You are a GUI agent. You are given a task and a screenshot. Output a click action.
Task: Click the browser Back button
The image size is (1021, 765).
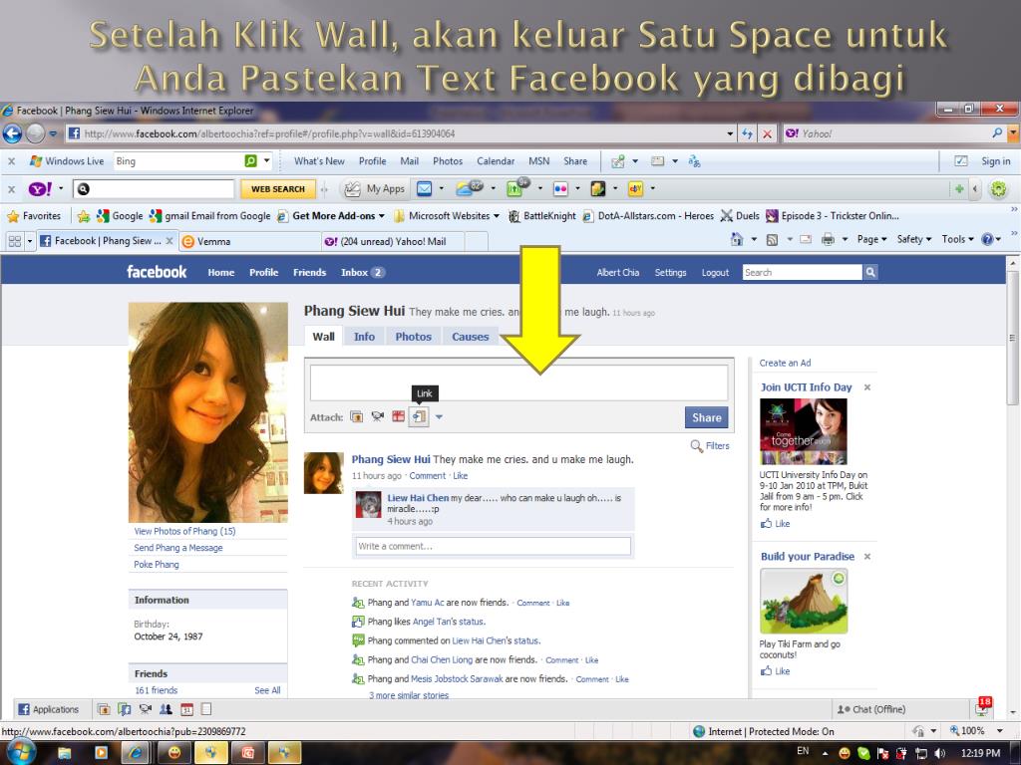(12, 133)
